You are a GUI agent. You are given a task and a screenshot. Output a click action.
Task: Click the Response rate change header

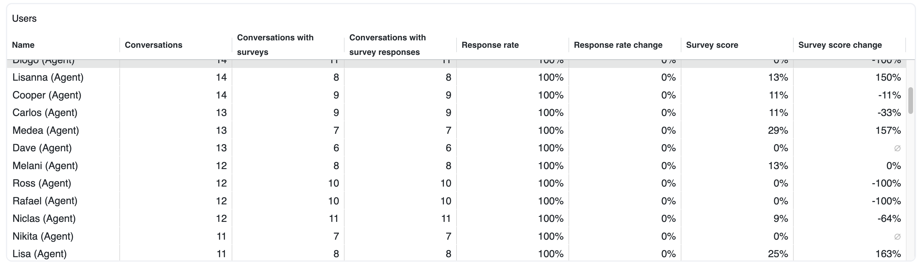618,45
